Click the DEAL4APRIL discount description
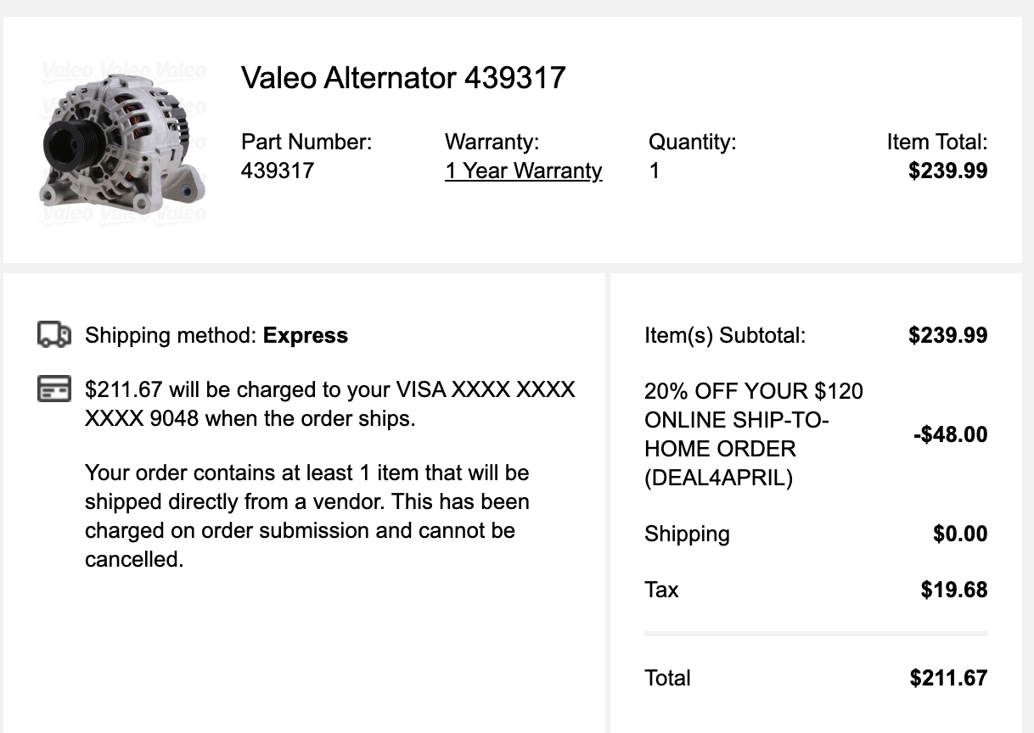 pyautogui.click(x=753, y=434)
